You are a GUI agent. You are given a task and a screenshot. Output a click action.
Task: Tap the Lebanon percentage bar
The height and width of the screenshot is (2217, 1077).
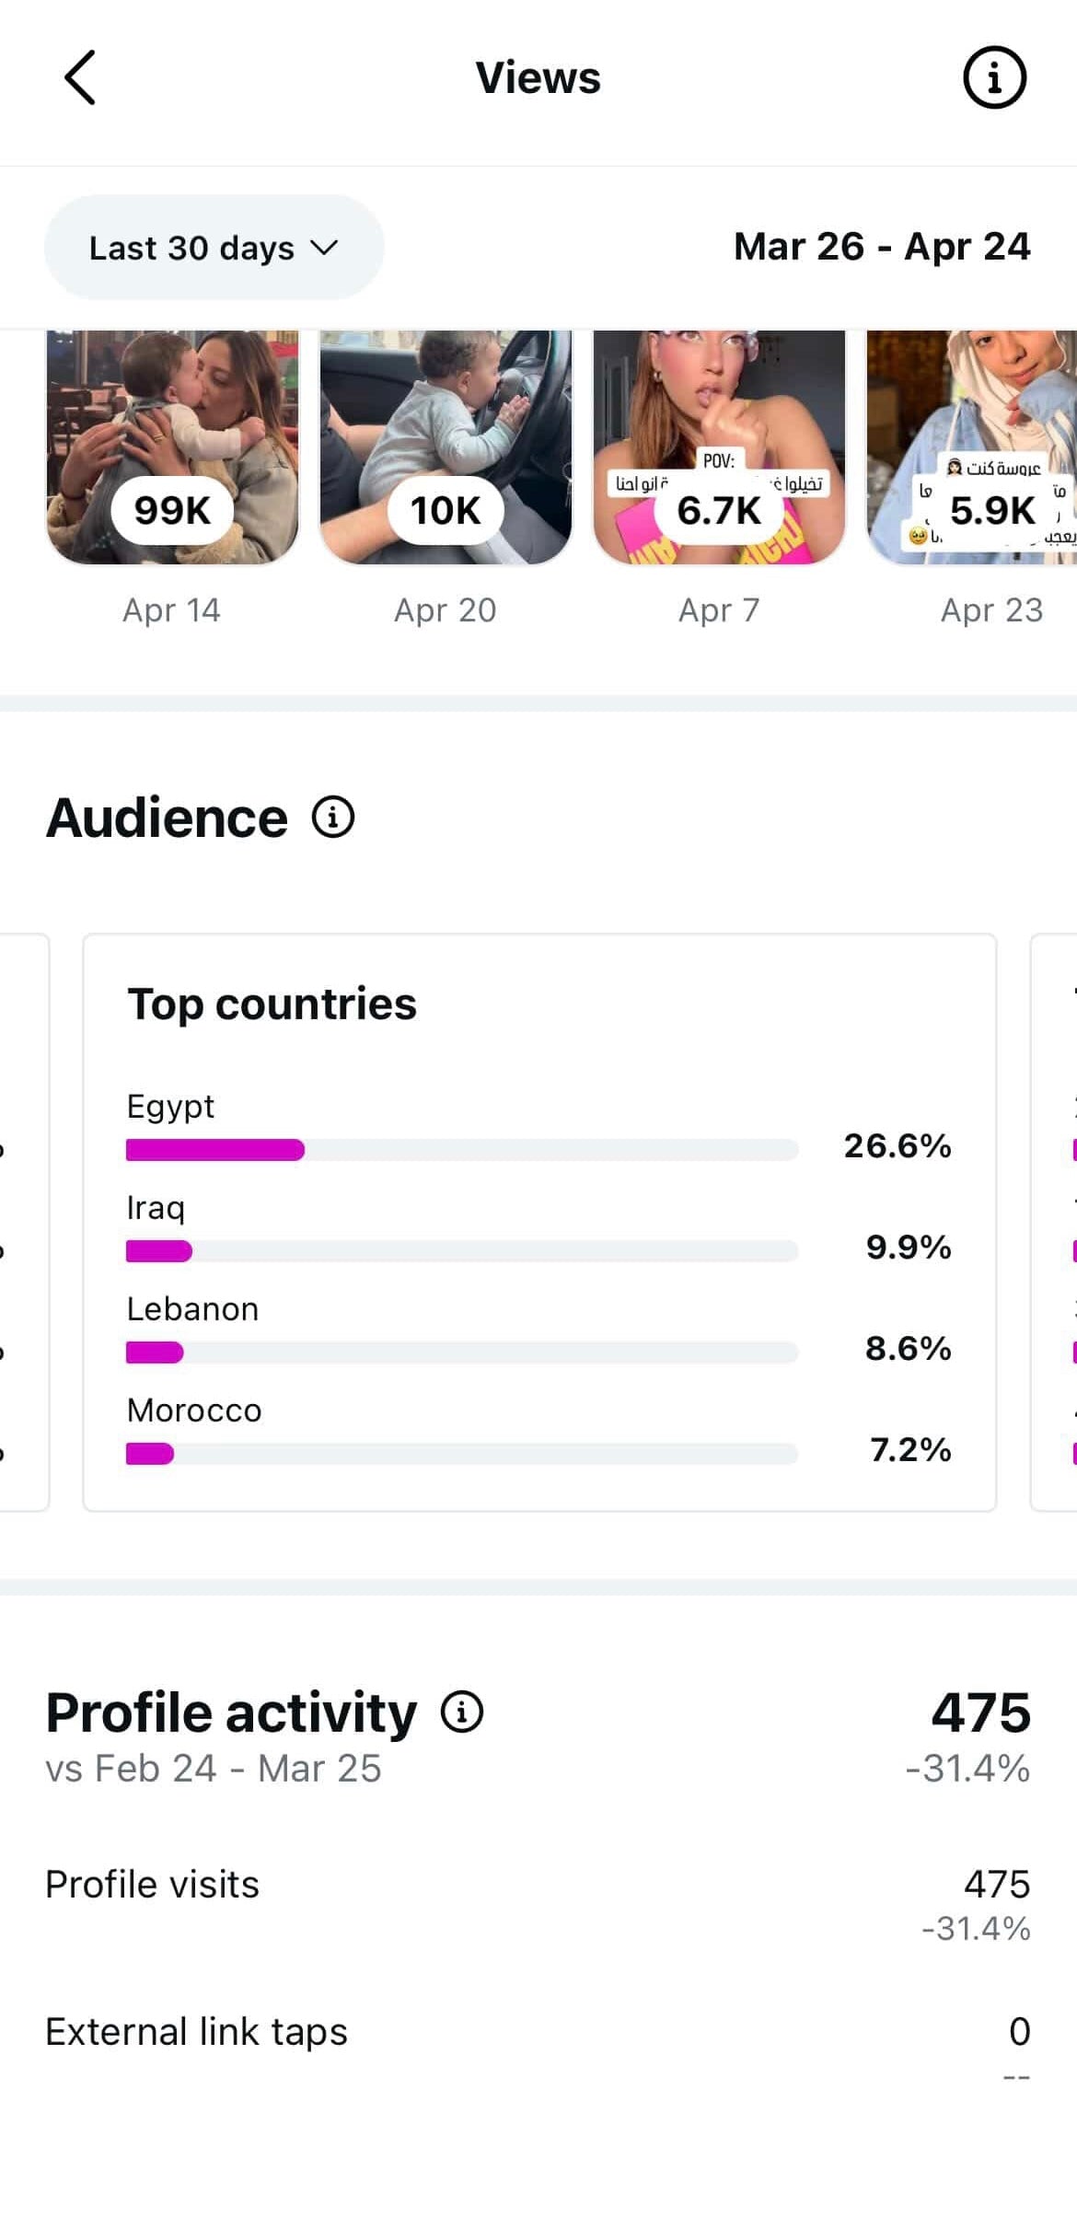(x=462, y=1352)
